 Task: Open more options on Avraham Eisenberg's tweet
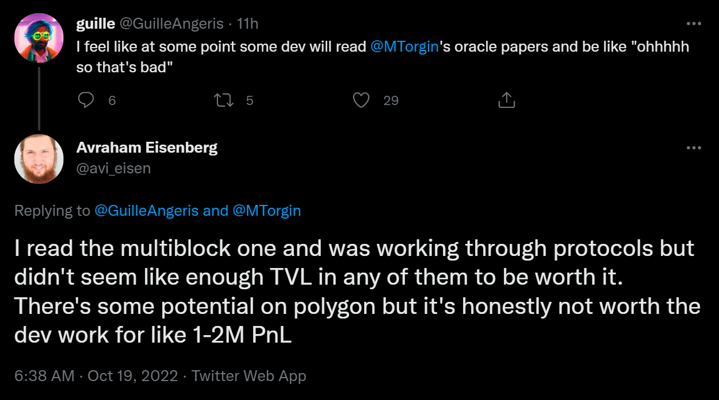694,147
